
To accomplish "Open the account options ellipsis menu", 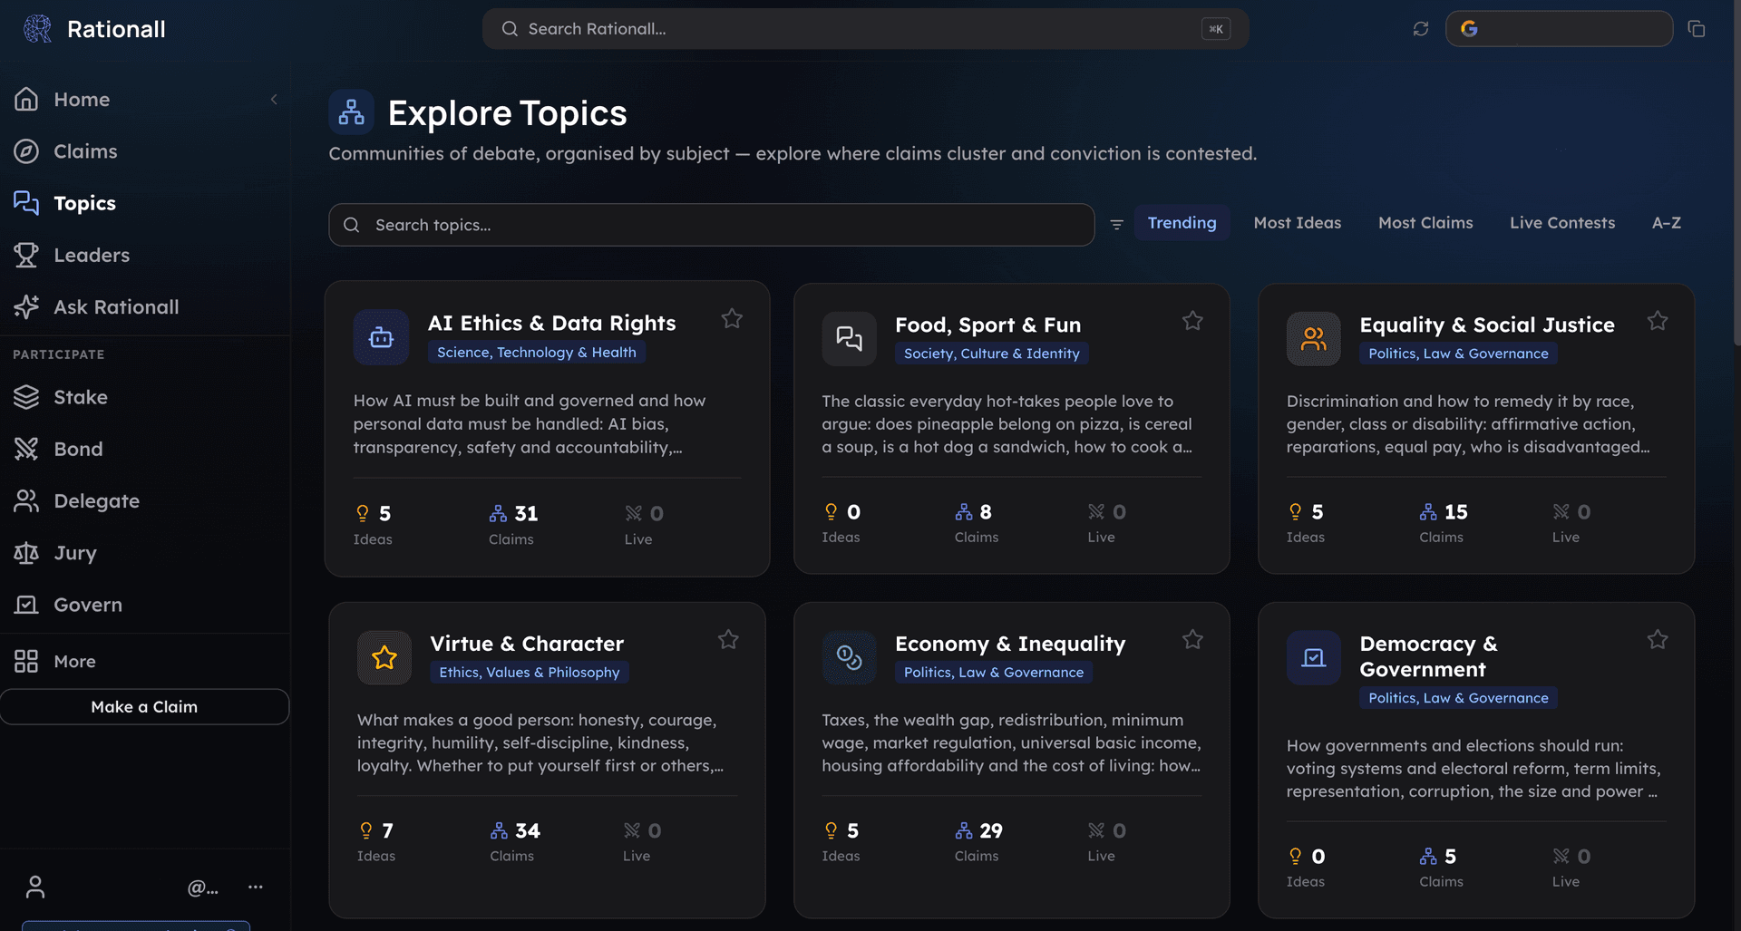I will 256,887.
